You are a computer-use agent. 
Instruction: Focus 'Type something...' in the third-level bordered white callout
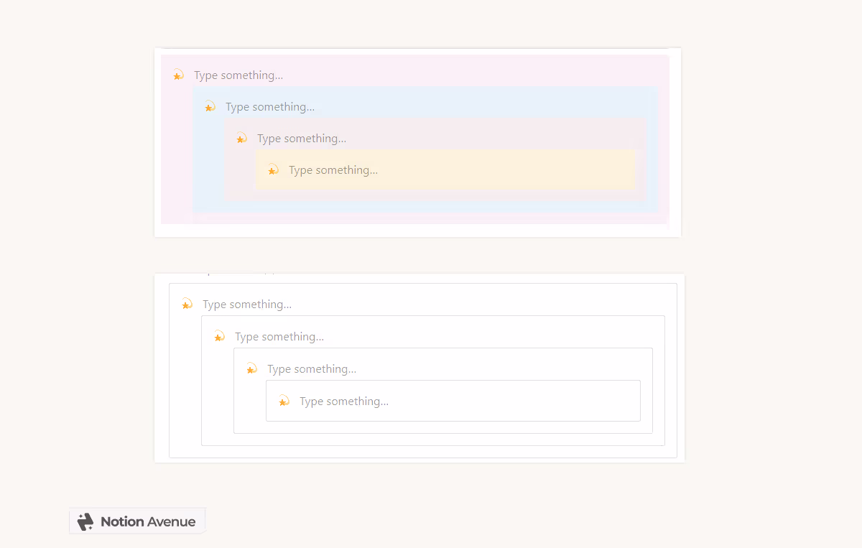click(312, 369)
